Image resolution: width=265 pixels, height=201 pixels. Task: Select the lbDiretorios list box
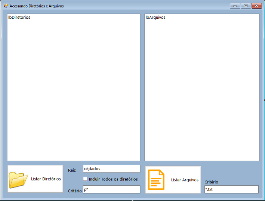[x=74, y=88]
